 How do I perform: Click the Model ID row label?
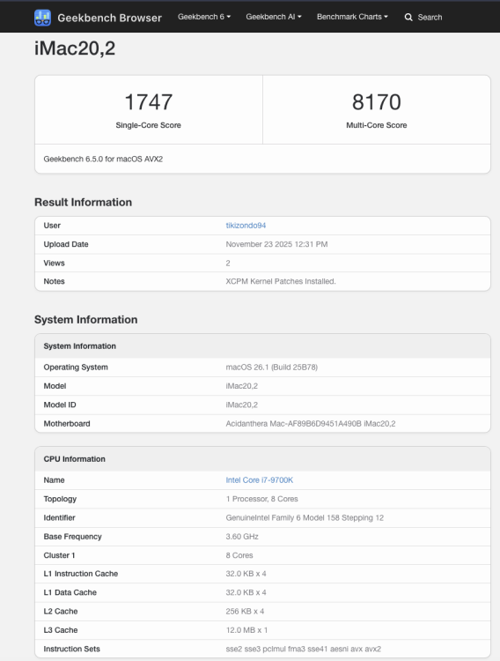(60, 405)
